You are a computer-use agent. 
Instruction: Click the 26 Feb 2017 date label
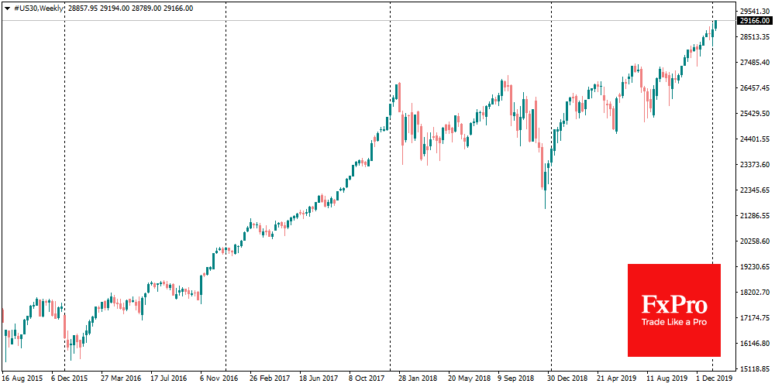pos(270,379)
